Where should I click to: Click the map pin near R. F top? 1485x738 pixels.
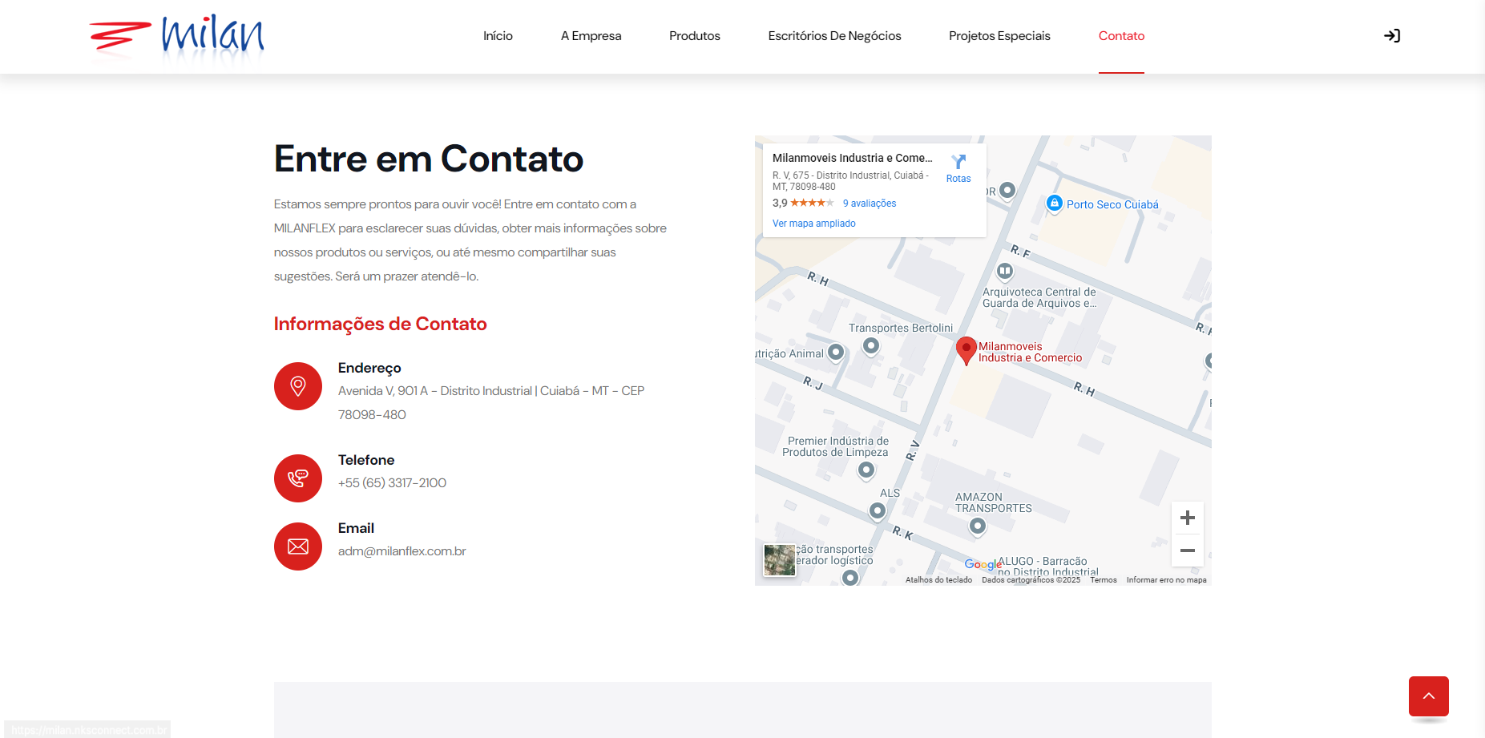(x=1008, y=191)
